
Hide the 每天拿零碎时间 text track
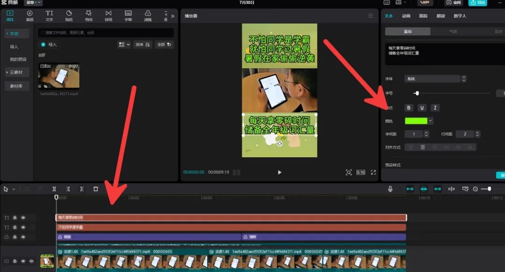point(23,217)
